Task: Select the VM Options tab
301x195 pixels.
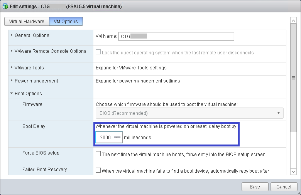Action: point(66,22)
